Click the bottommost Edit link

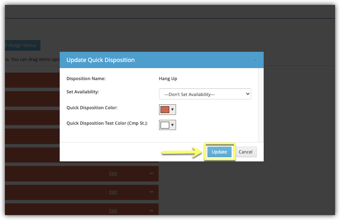(113, 211)
